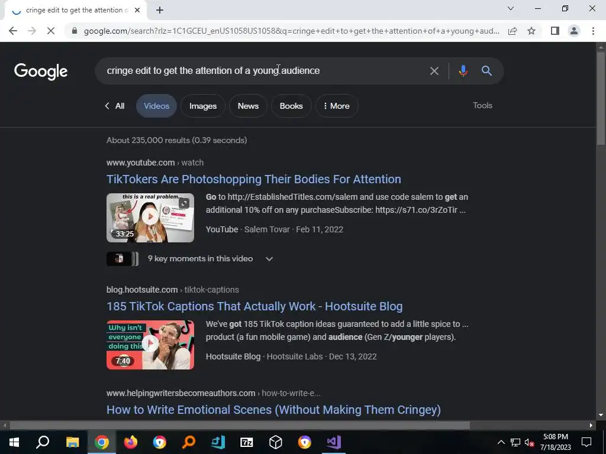This screenshot has width=606, height=454.
Task: Open File Explorer from the taskbar
Action: [x=72, y=442]
